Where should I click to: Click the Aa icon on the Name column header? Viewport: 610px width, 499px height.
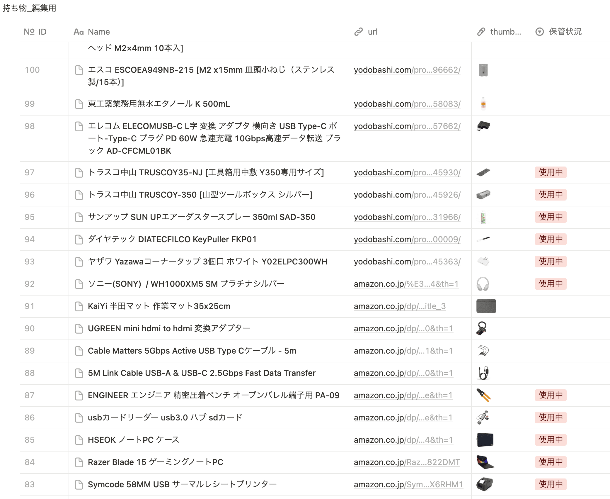pyautogui.click(x=79, y=32)
